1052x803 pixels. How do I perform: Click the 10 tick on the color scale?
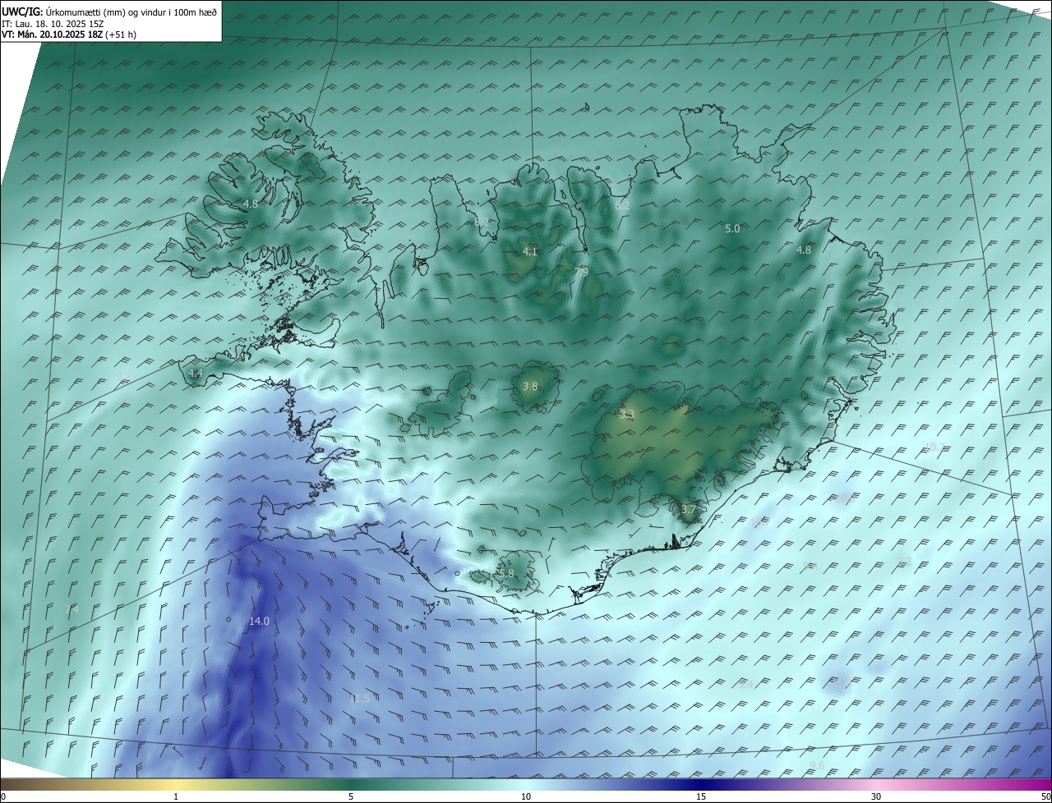[526, 796]
